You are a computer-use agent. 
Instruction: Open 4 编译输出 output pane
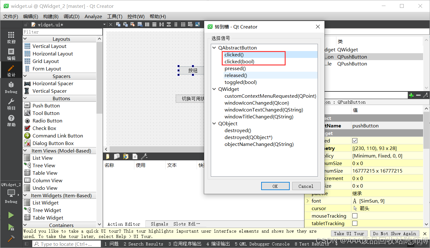pyautogui.click(x=218, y=244)
